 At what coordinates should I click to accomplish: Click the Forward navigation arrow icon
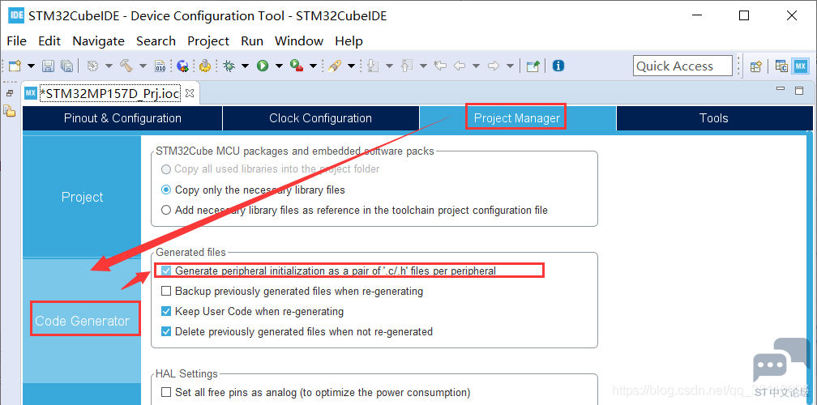pos(493,66)
